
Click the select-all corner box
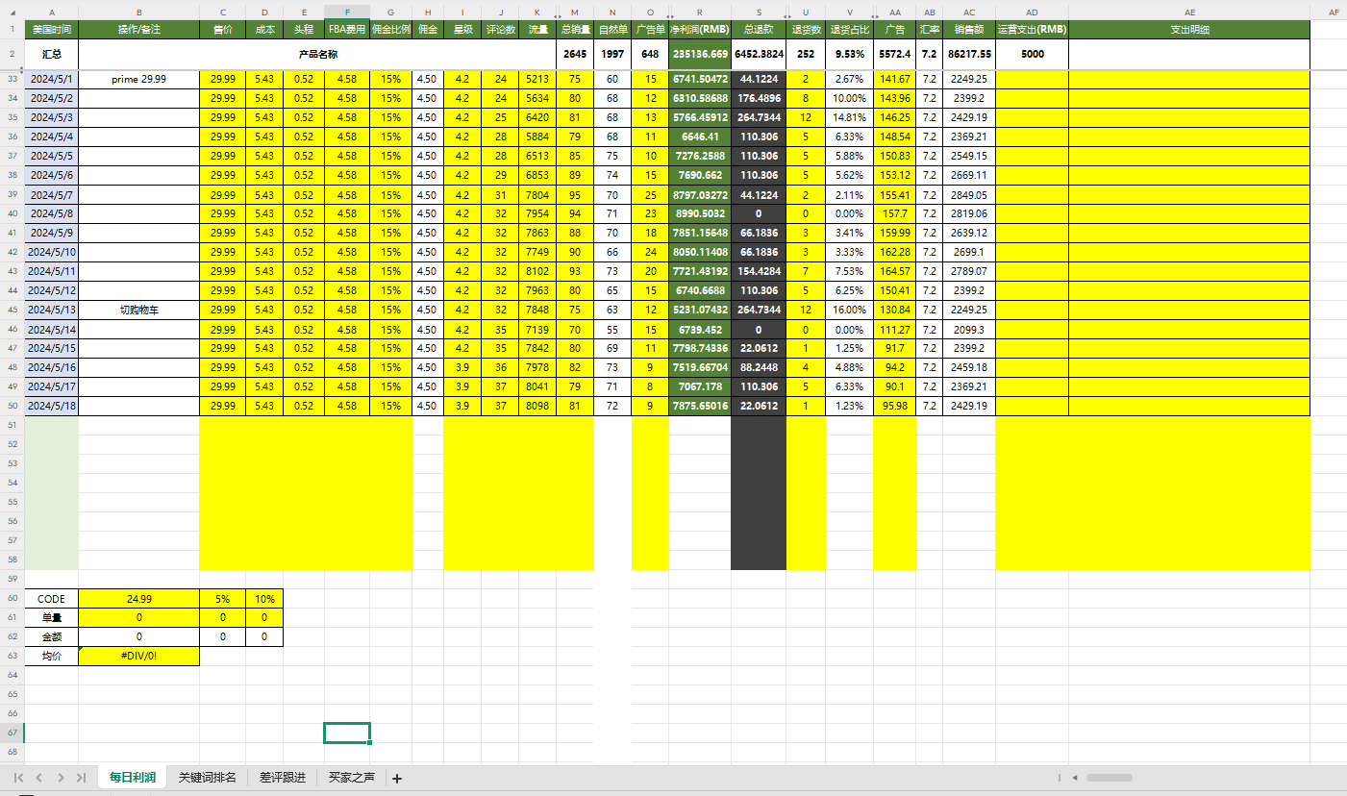[12, 12]
